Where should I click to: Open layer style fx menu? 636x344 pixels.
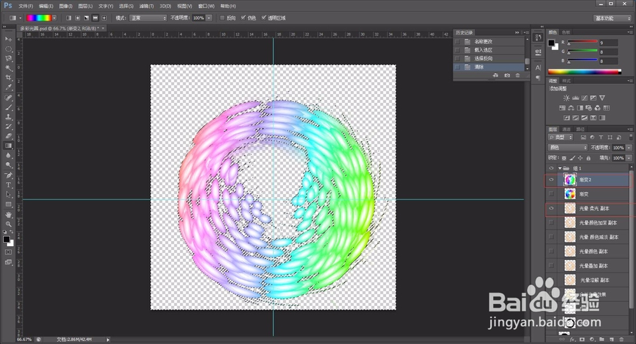coord(572,339)
